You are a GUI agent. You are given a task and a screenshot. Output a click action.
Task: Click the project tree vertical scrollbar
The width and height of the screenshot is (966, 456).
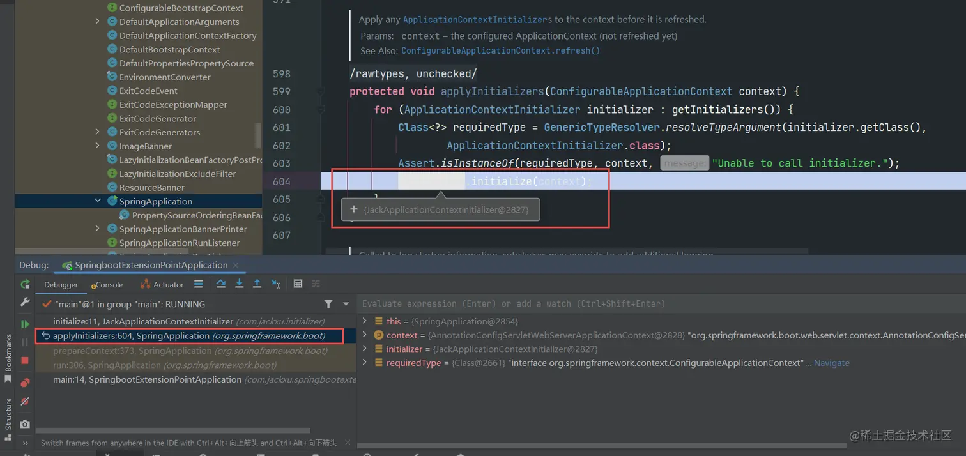point(258,136)
